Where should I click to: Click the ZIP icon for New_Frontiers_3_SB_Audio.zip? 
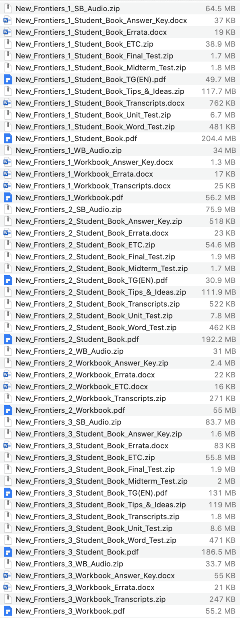point(9,422)
